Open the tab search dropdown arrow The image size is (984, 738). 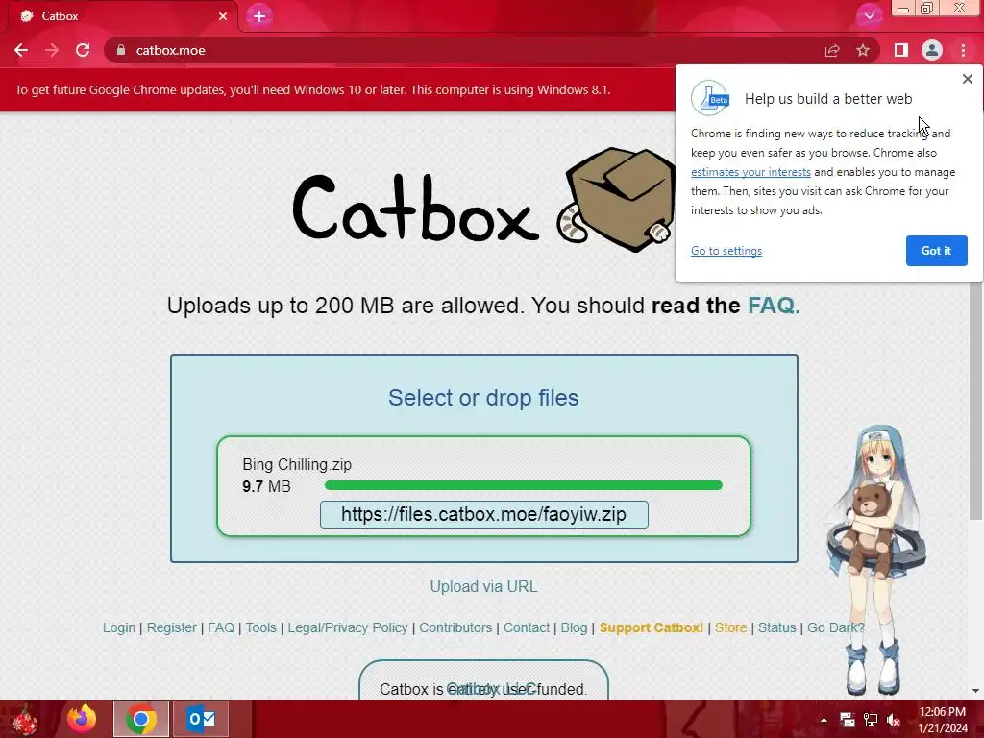[869, 15]
